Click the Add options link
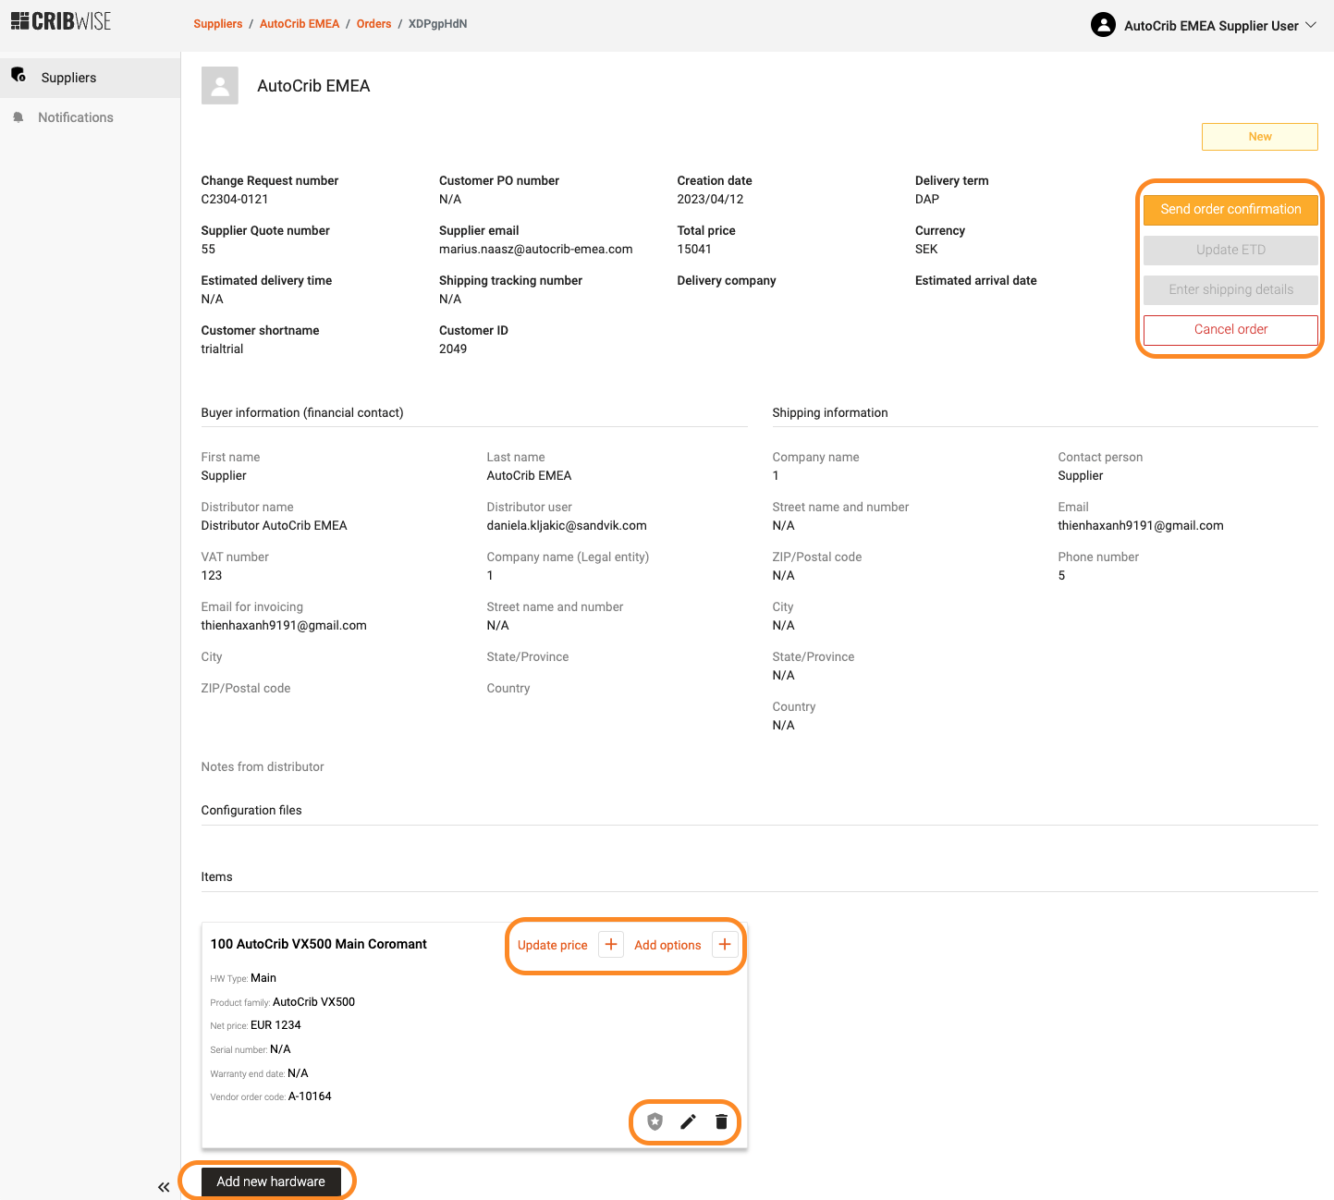 (667, 945)
